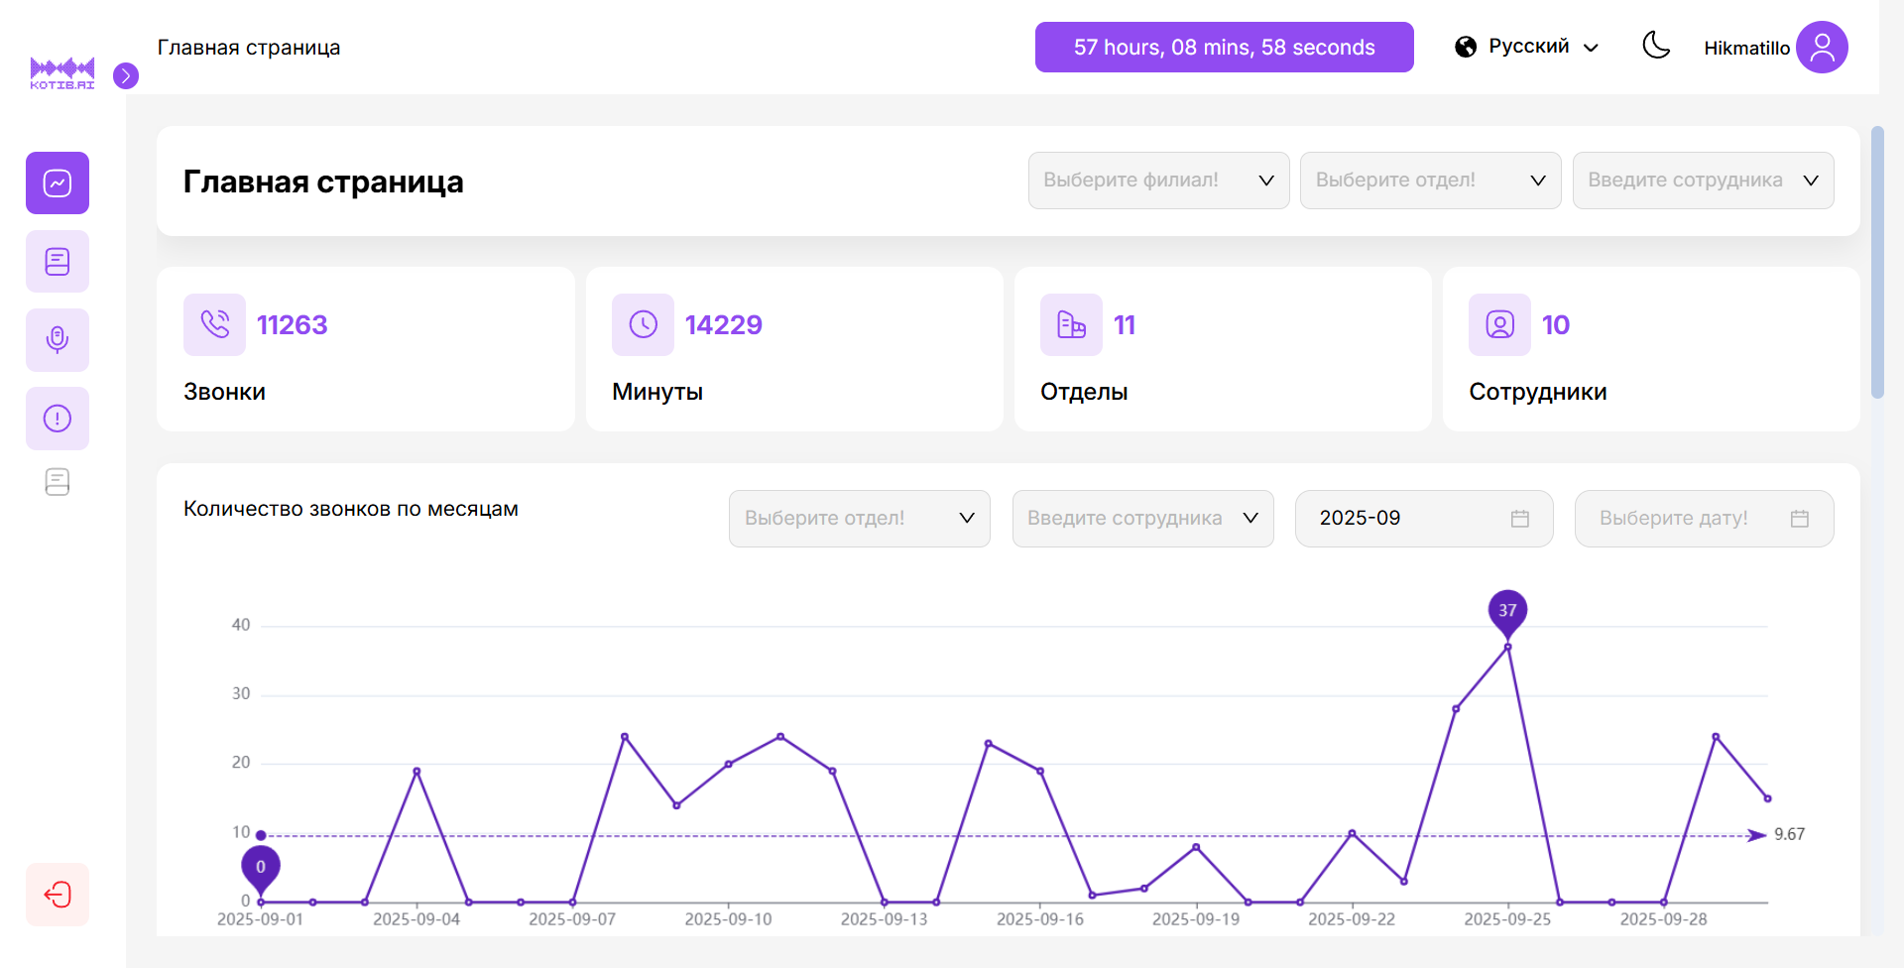The image size is (1904, 968).
Task: Open the Русский language dropdown
Action: click(1527, 47)
